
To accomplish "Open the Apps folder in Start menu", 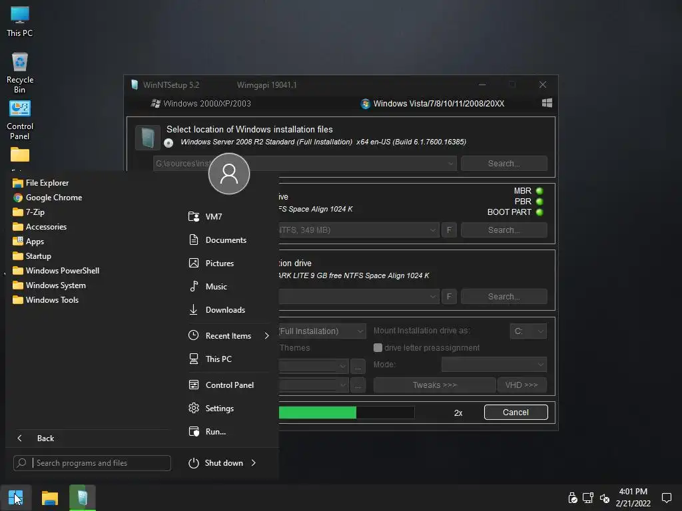I will (x=28, y=242).
